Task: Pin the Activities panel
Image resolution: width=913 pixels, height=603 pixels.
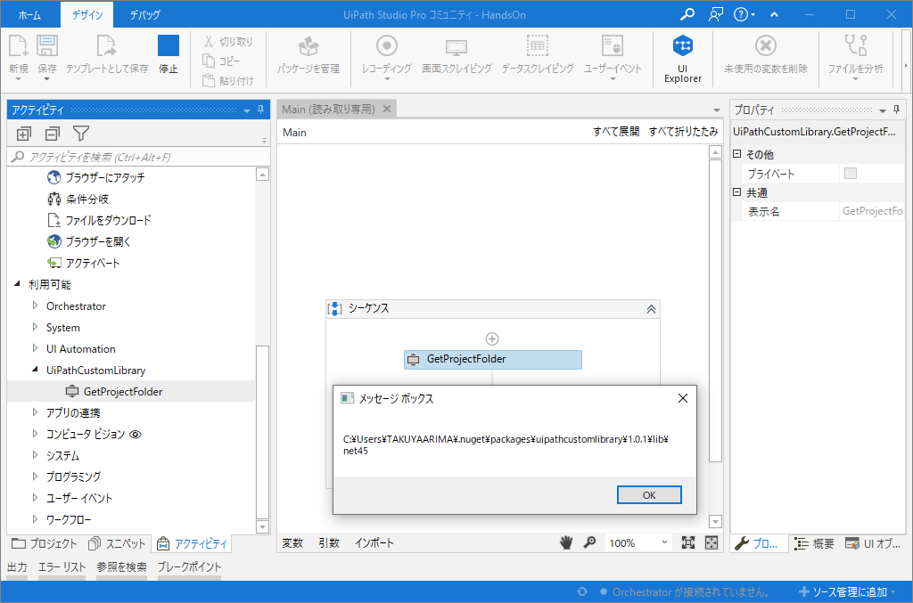Action: [261, 110]
